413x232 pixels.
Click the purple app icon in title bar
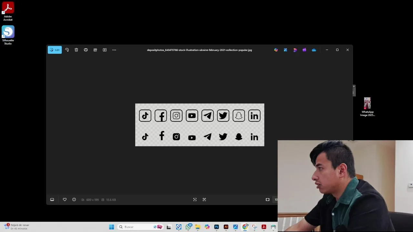(304, 50)
